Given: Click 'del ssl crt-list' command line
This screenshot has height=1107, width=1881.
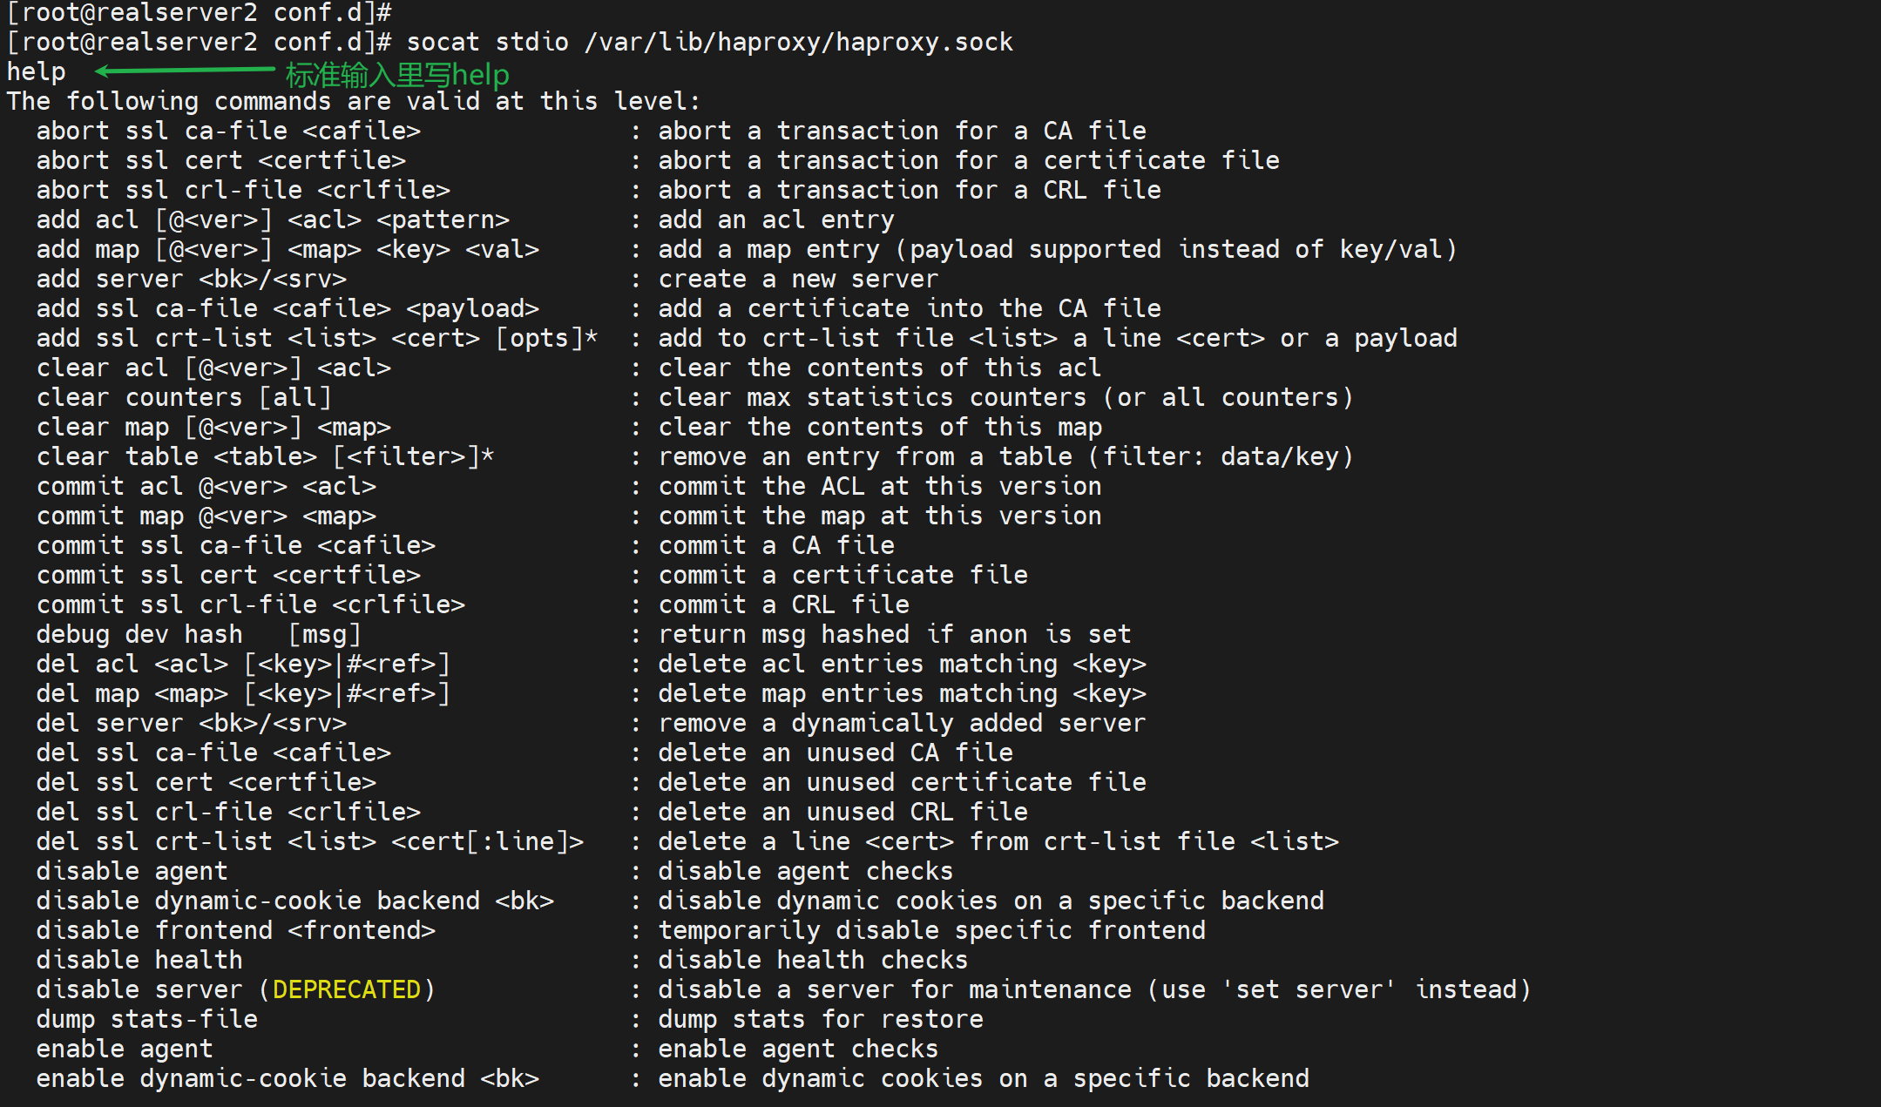Looking at the screenshot, I should click(310, 842).
